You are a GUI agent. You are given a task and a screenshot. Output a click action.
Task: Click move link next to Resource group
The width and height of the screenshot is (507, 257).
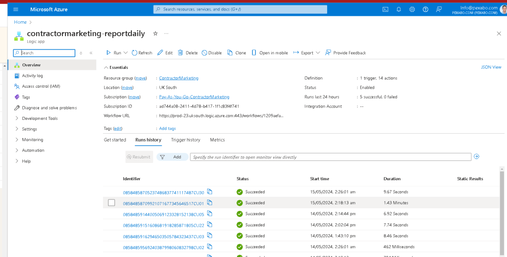coord(141,78)
